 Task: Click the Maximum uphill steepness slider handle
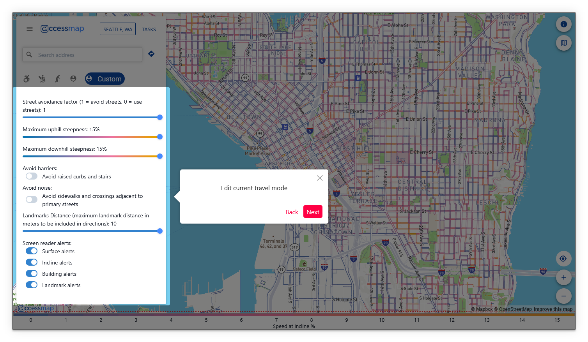[x=160, y=137]
